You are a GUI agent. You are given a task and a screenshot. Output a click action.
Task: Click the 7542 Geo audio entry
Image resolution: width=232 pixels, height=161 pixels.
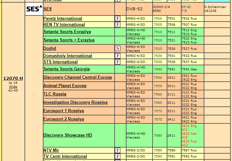click(189, 69)
